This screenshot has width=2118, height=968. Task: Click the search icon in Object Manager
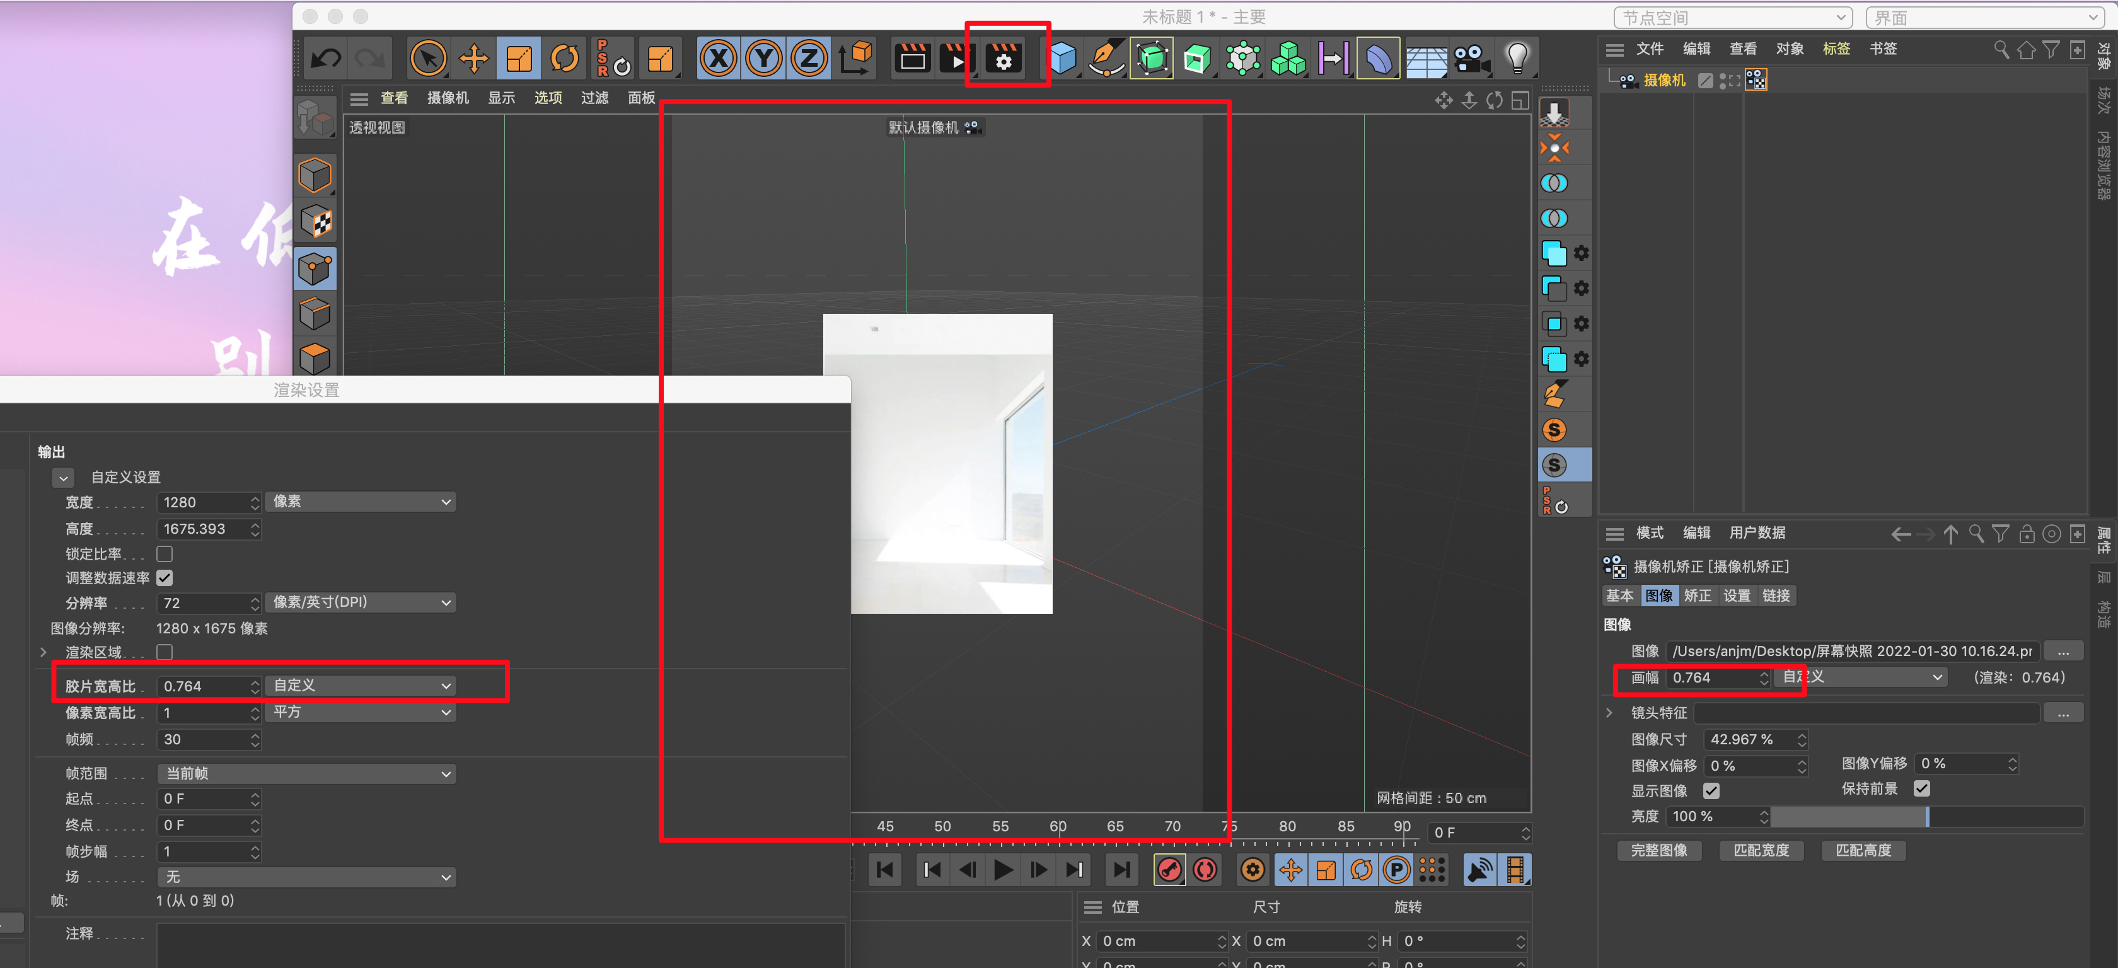[2001, 50]
